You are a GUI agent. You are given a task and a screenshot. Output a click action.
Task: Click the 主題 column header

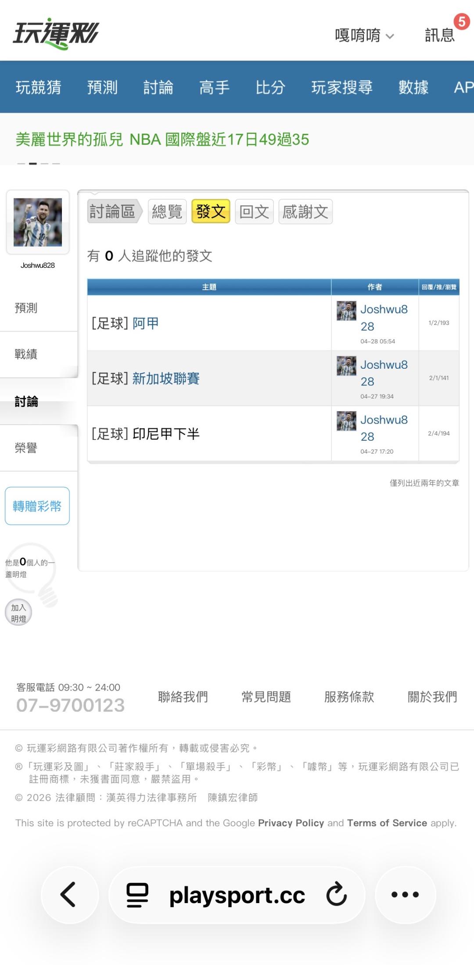pos(209,287)
